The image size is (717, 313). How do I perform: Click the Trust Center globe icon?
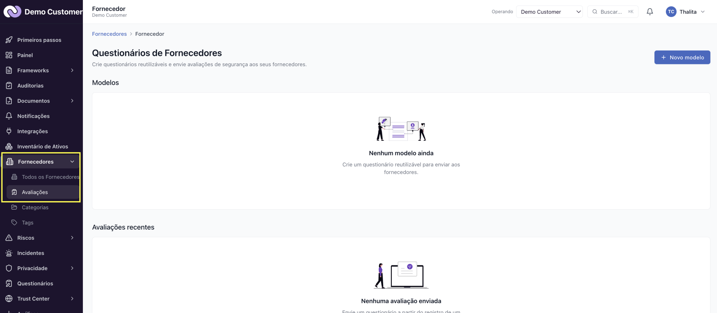click(9, 298)
